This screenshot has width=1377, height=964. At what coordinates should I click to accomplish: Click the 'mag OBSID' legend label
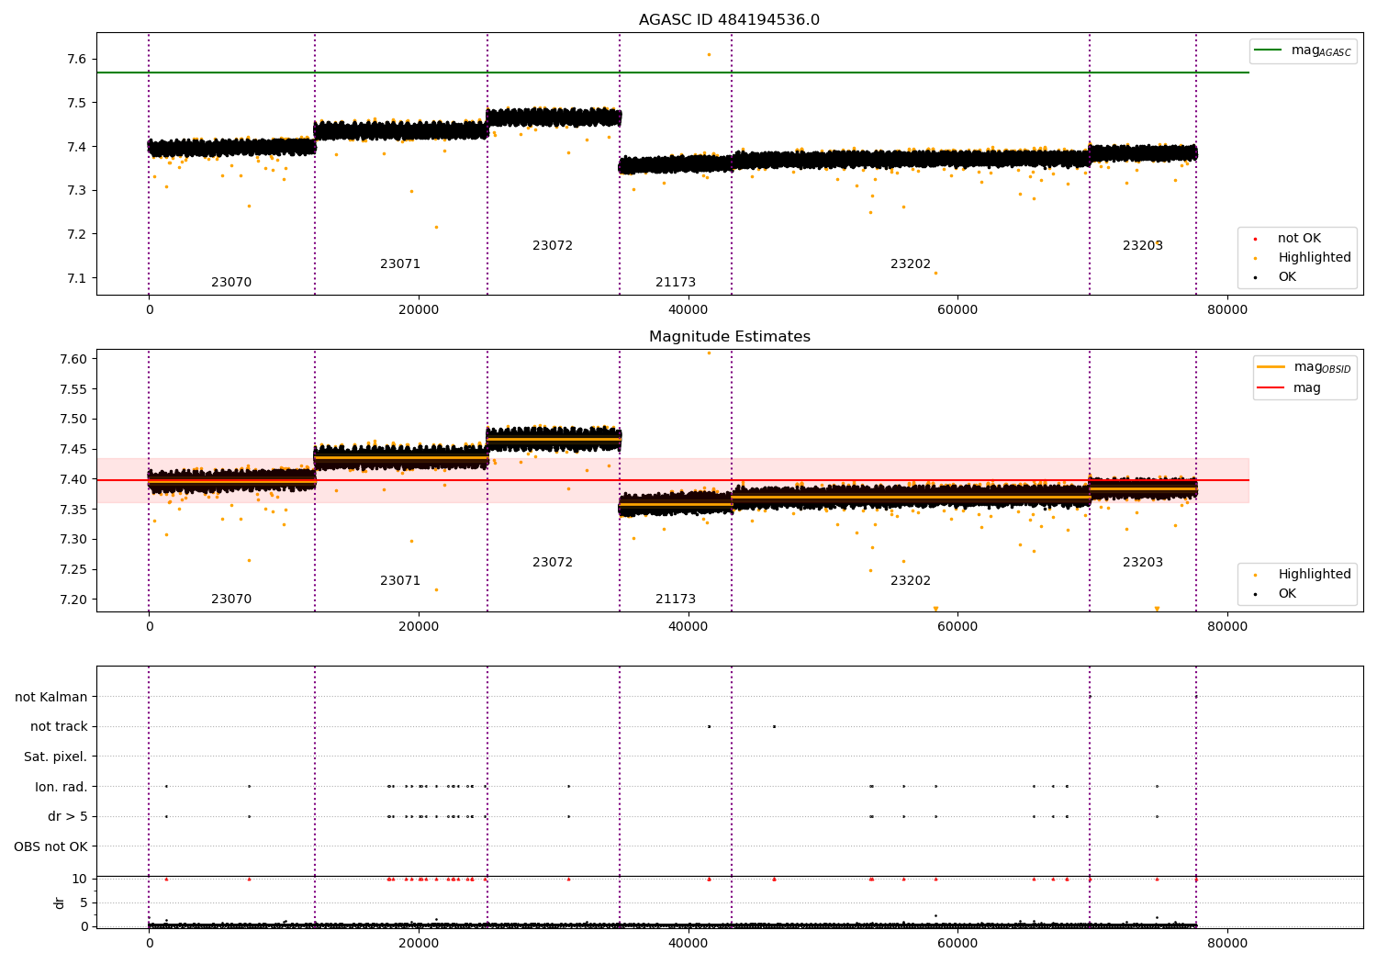coord(1323,367)
